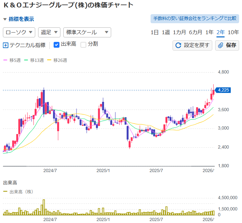The width and height of the screenshot is (242, 223).
Task: Click the 出来高（株） legend marker
Action: [x=5, y=192]
